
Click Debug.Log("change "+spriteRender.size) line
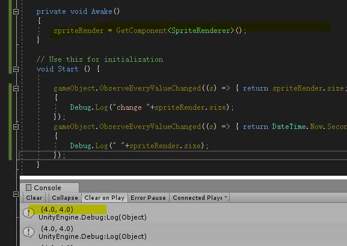152,107
